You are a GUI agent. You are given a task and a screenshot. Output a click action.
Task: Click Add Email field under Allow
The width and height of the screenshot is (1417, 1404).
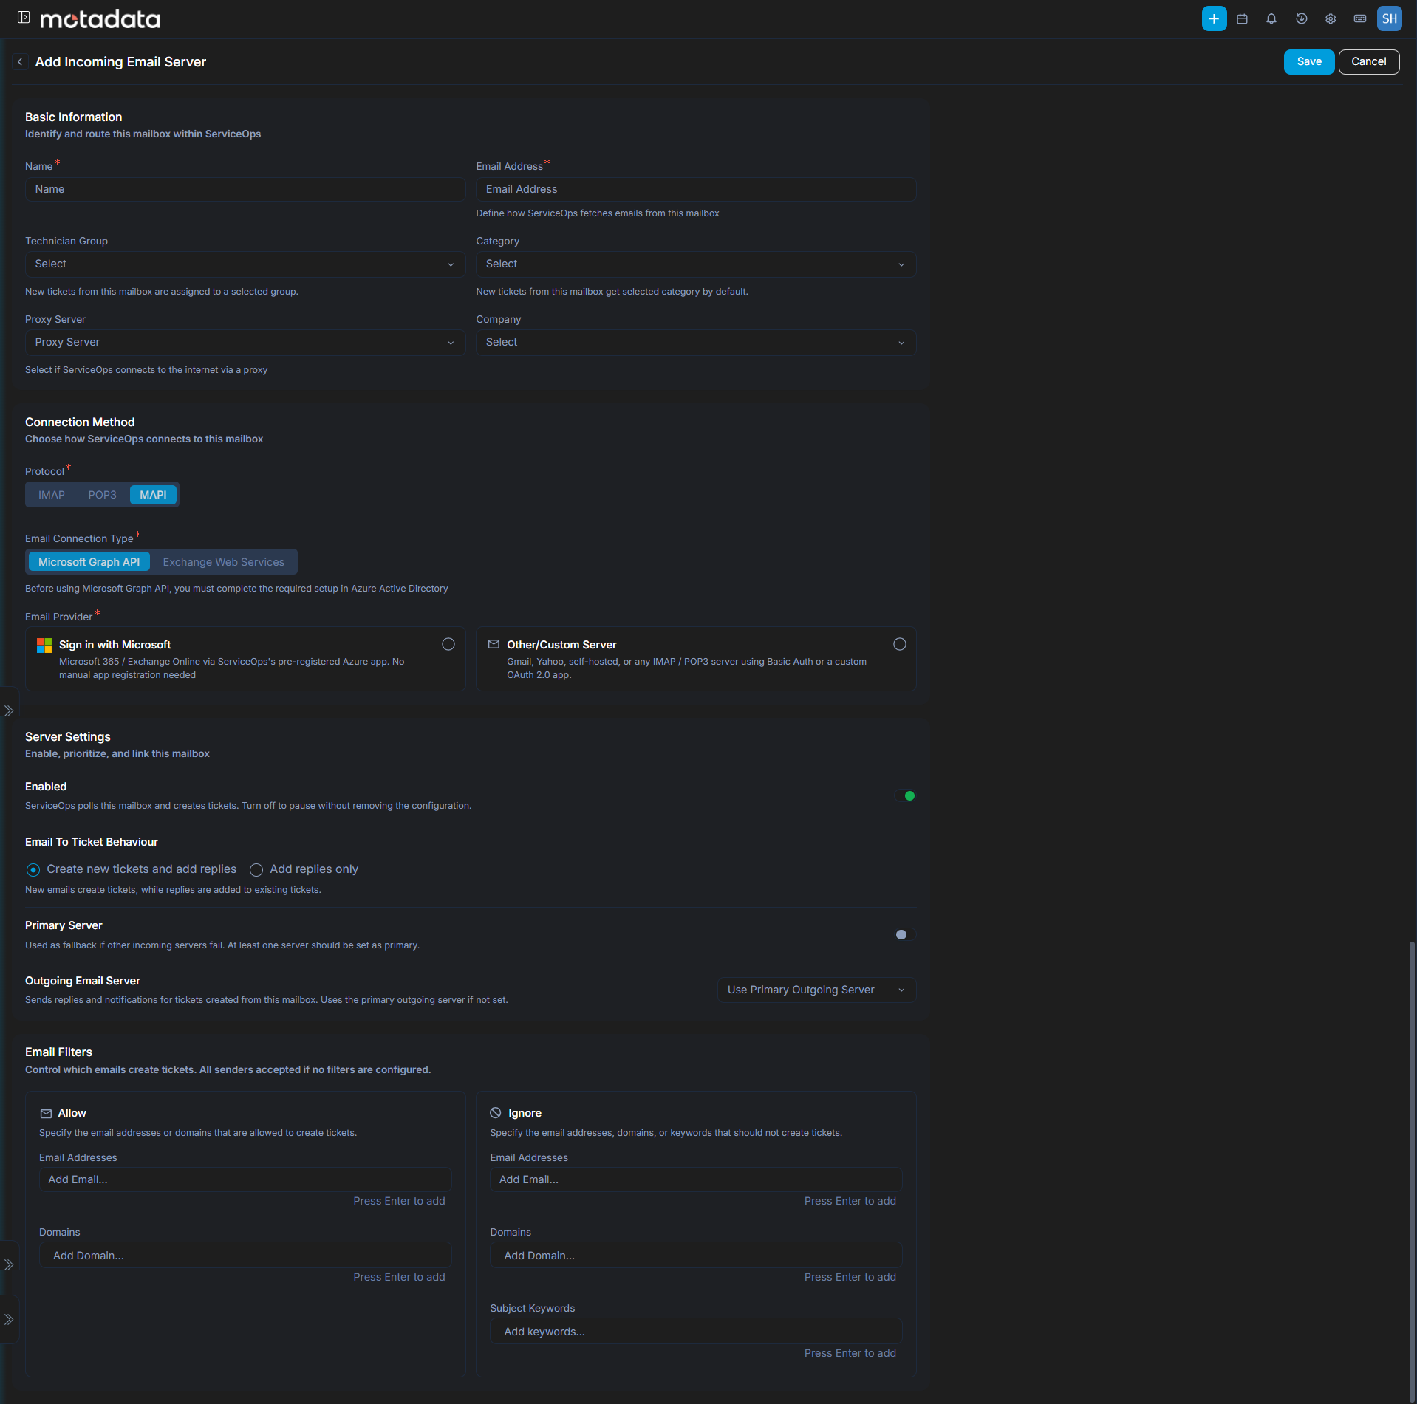point(245,1180)
